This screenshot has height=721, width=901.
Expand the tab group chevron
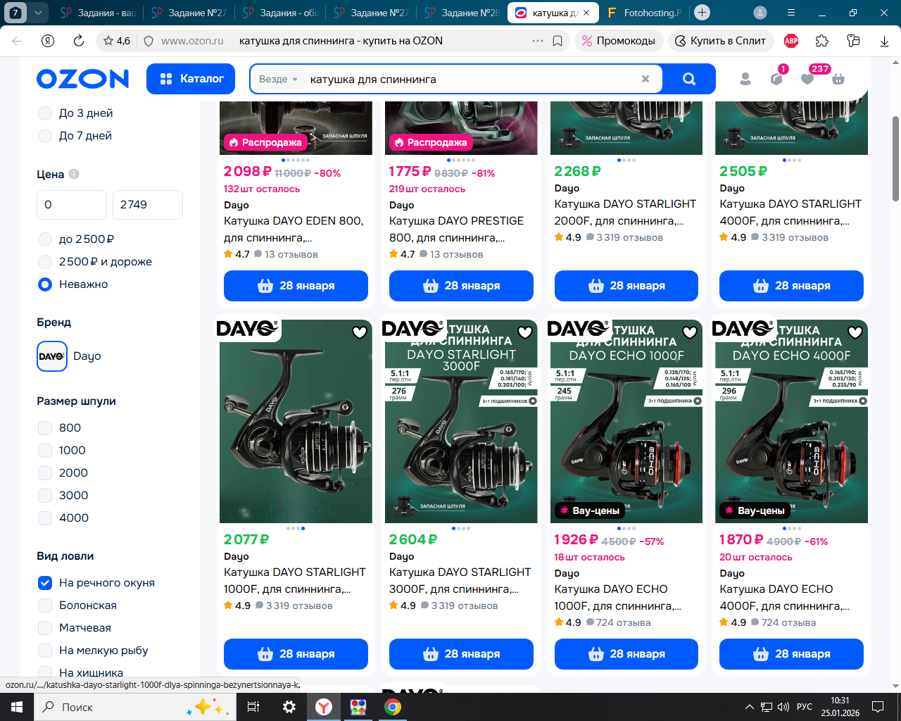click(x=38, y=13)
